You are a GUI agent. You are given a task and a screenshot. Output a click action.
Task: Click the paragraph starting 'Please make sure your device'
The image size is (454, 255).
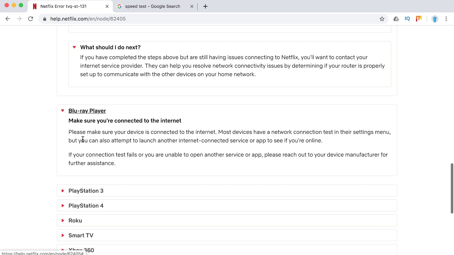coord(229,136)
